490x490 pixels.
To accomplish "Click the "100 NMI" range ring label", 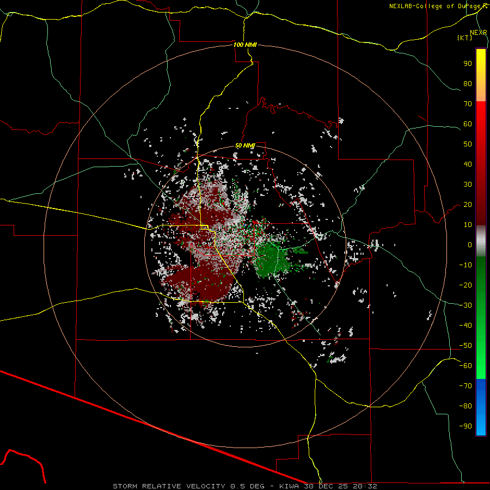I will click(x=245, y=45).
